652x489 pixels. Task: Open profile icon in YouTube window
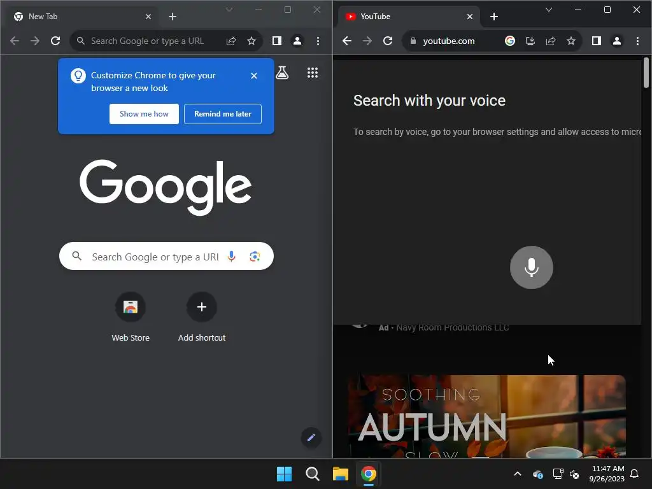(x=617, y=41)
